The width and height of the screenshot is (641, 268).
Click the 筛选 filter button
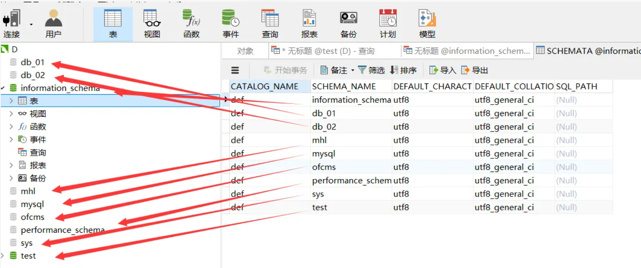(x=372, y=71)
